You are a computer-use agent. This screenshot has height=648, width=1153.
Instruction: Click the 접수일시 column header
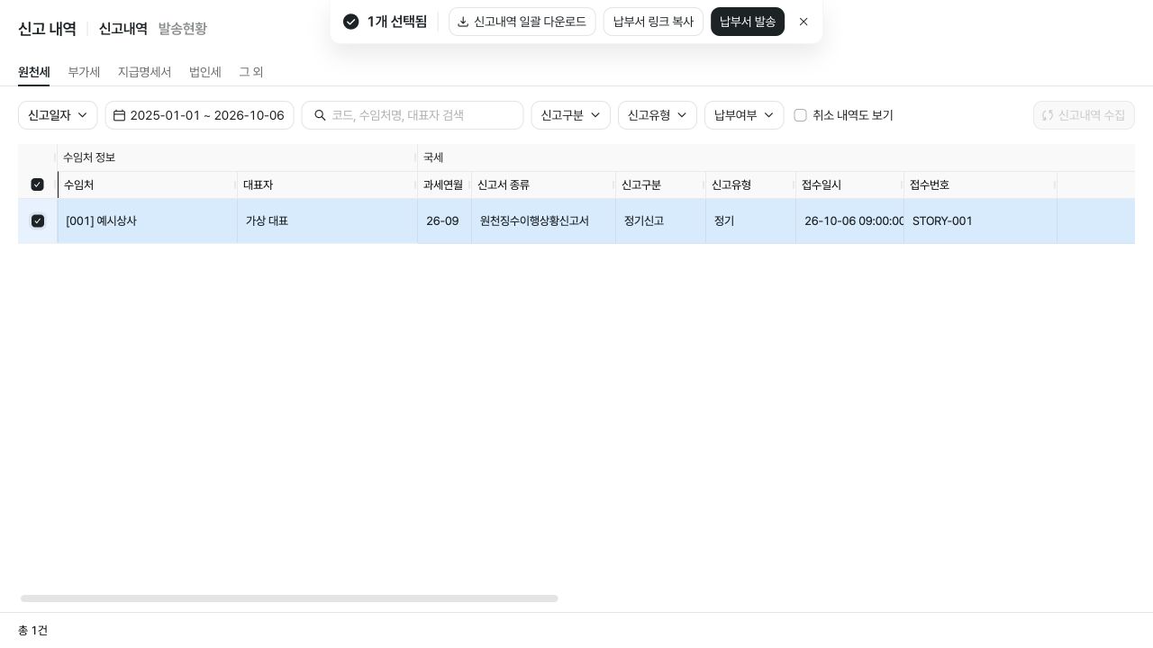click(x=849, y=184)
